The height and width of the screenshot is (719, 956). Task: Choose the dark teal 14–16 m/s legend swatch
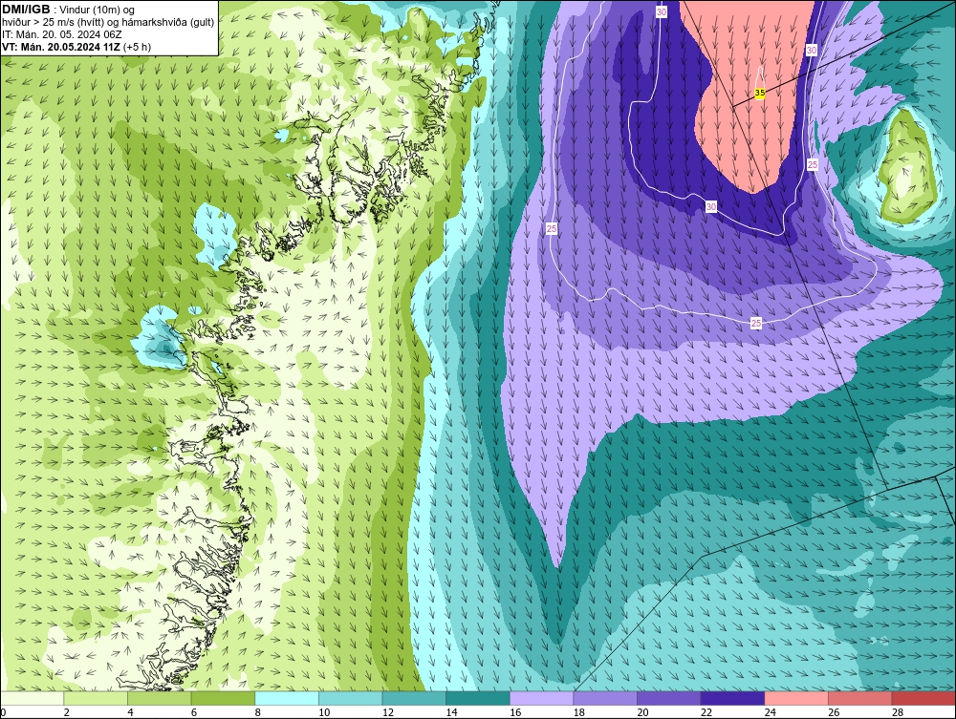pyautogui.click(x=477, y=698)
